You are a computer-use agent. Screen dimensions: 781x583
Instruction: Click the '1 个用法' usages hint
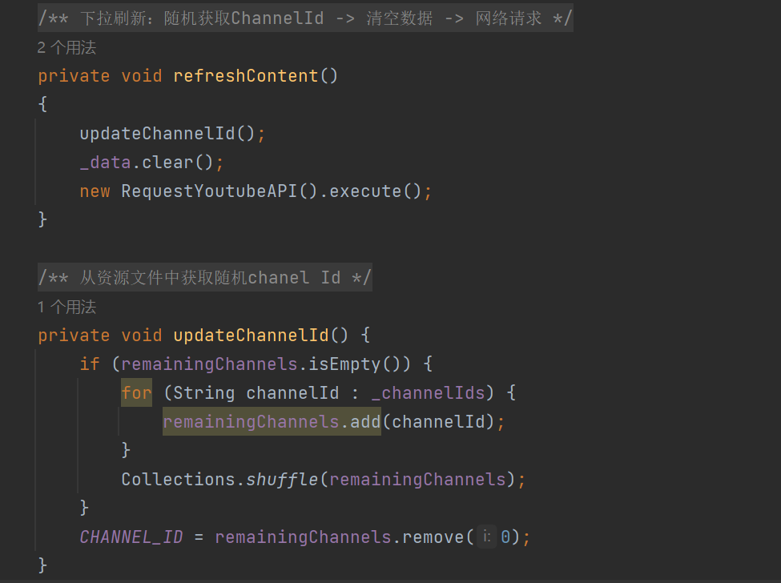click(66, 308)
